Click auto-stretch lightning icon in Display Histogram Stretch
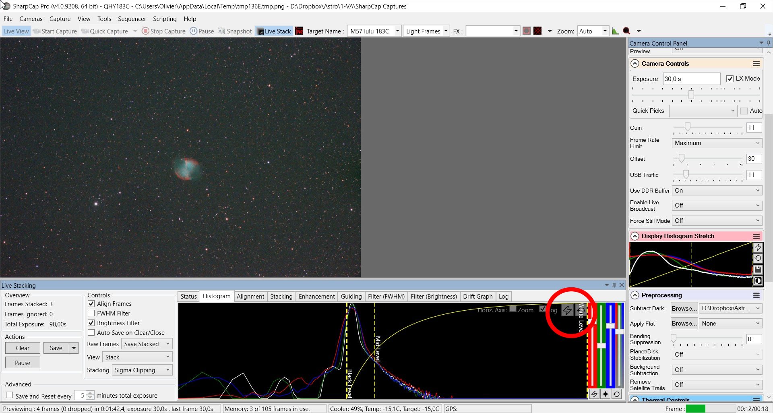Image resolution: width=773 pixels, height=413 pixels. click(757, 247)
